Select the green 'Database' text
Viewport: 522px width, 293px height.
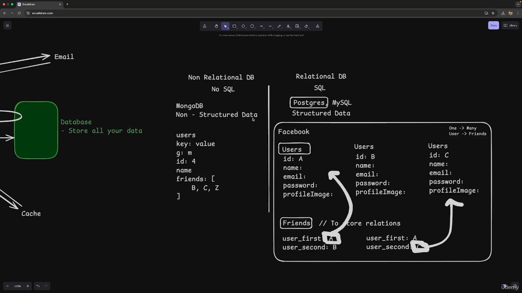pos(76,122)
